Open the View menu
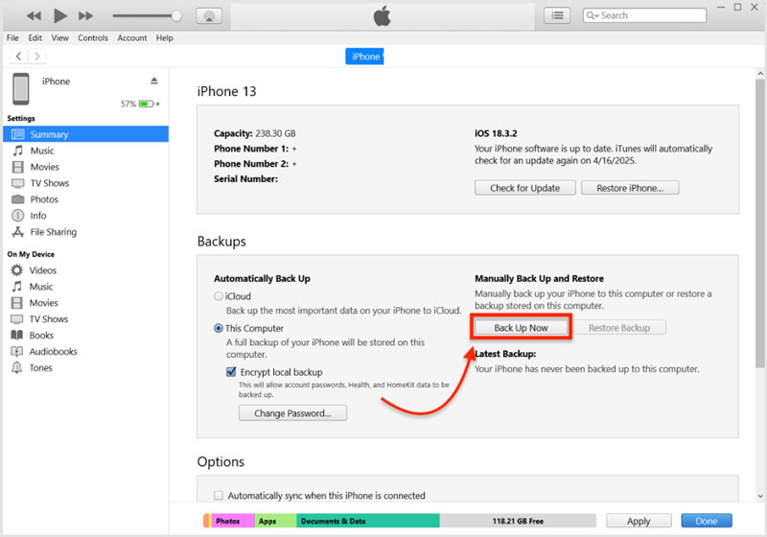This screenshot has height=537, width=767. click(x=59, y=37)
